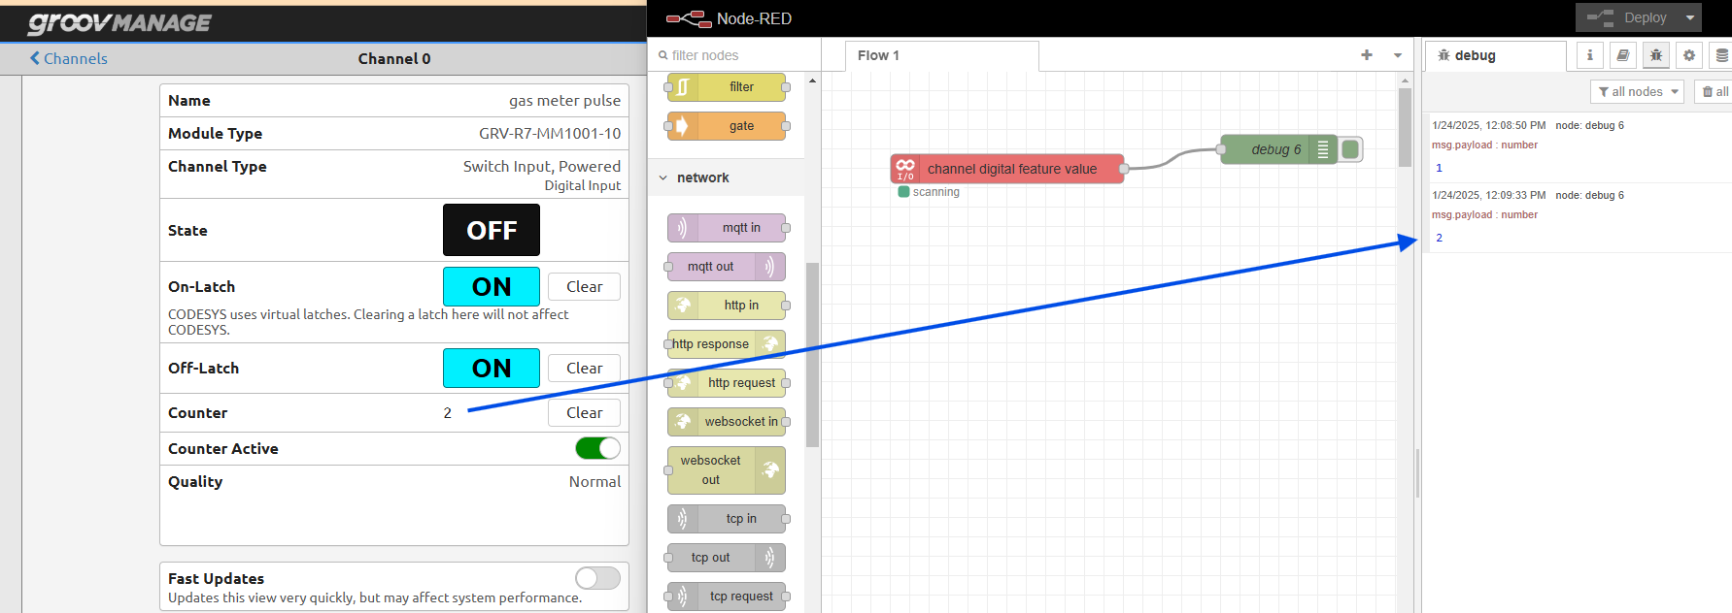Viewport: 1732px width, 613px height.
Task: Click the Quality value Normal
Action: click(x=594, y=481)
